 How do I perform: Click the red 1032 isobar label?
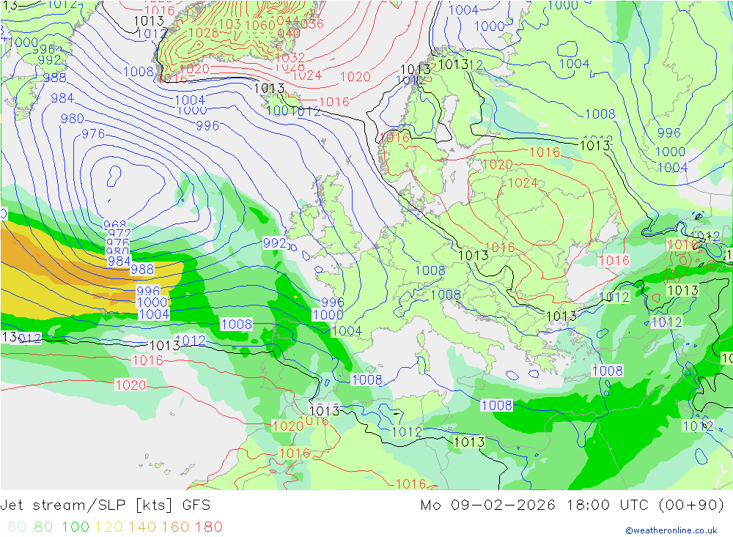click(x=290, y=57)
